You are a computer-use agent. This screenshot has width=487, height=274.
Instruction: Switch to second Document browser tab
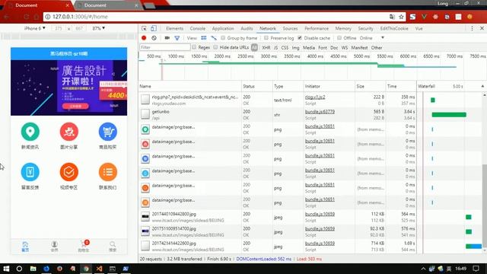coord(107,5)
